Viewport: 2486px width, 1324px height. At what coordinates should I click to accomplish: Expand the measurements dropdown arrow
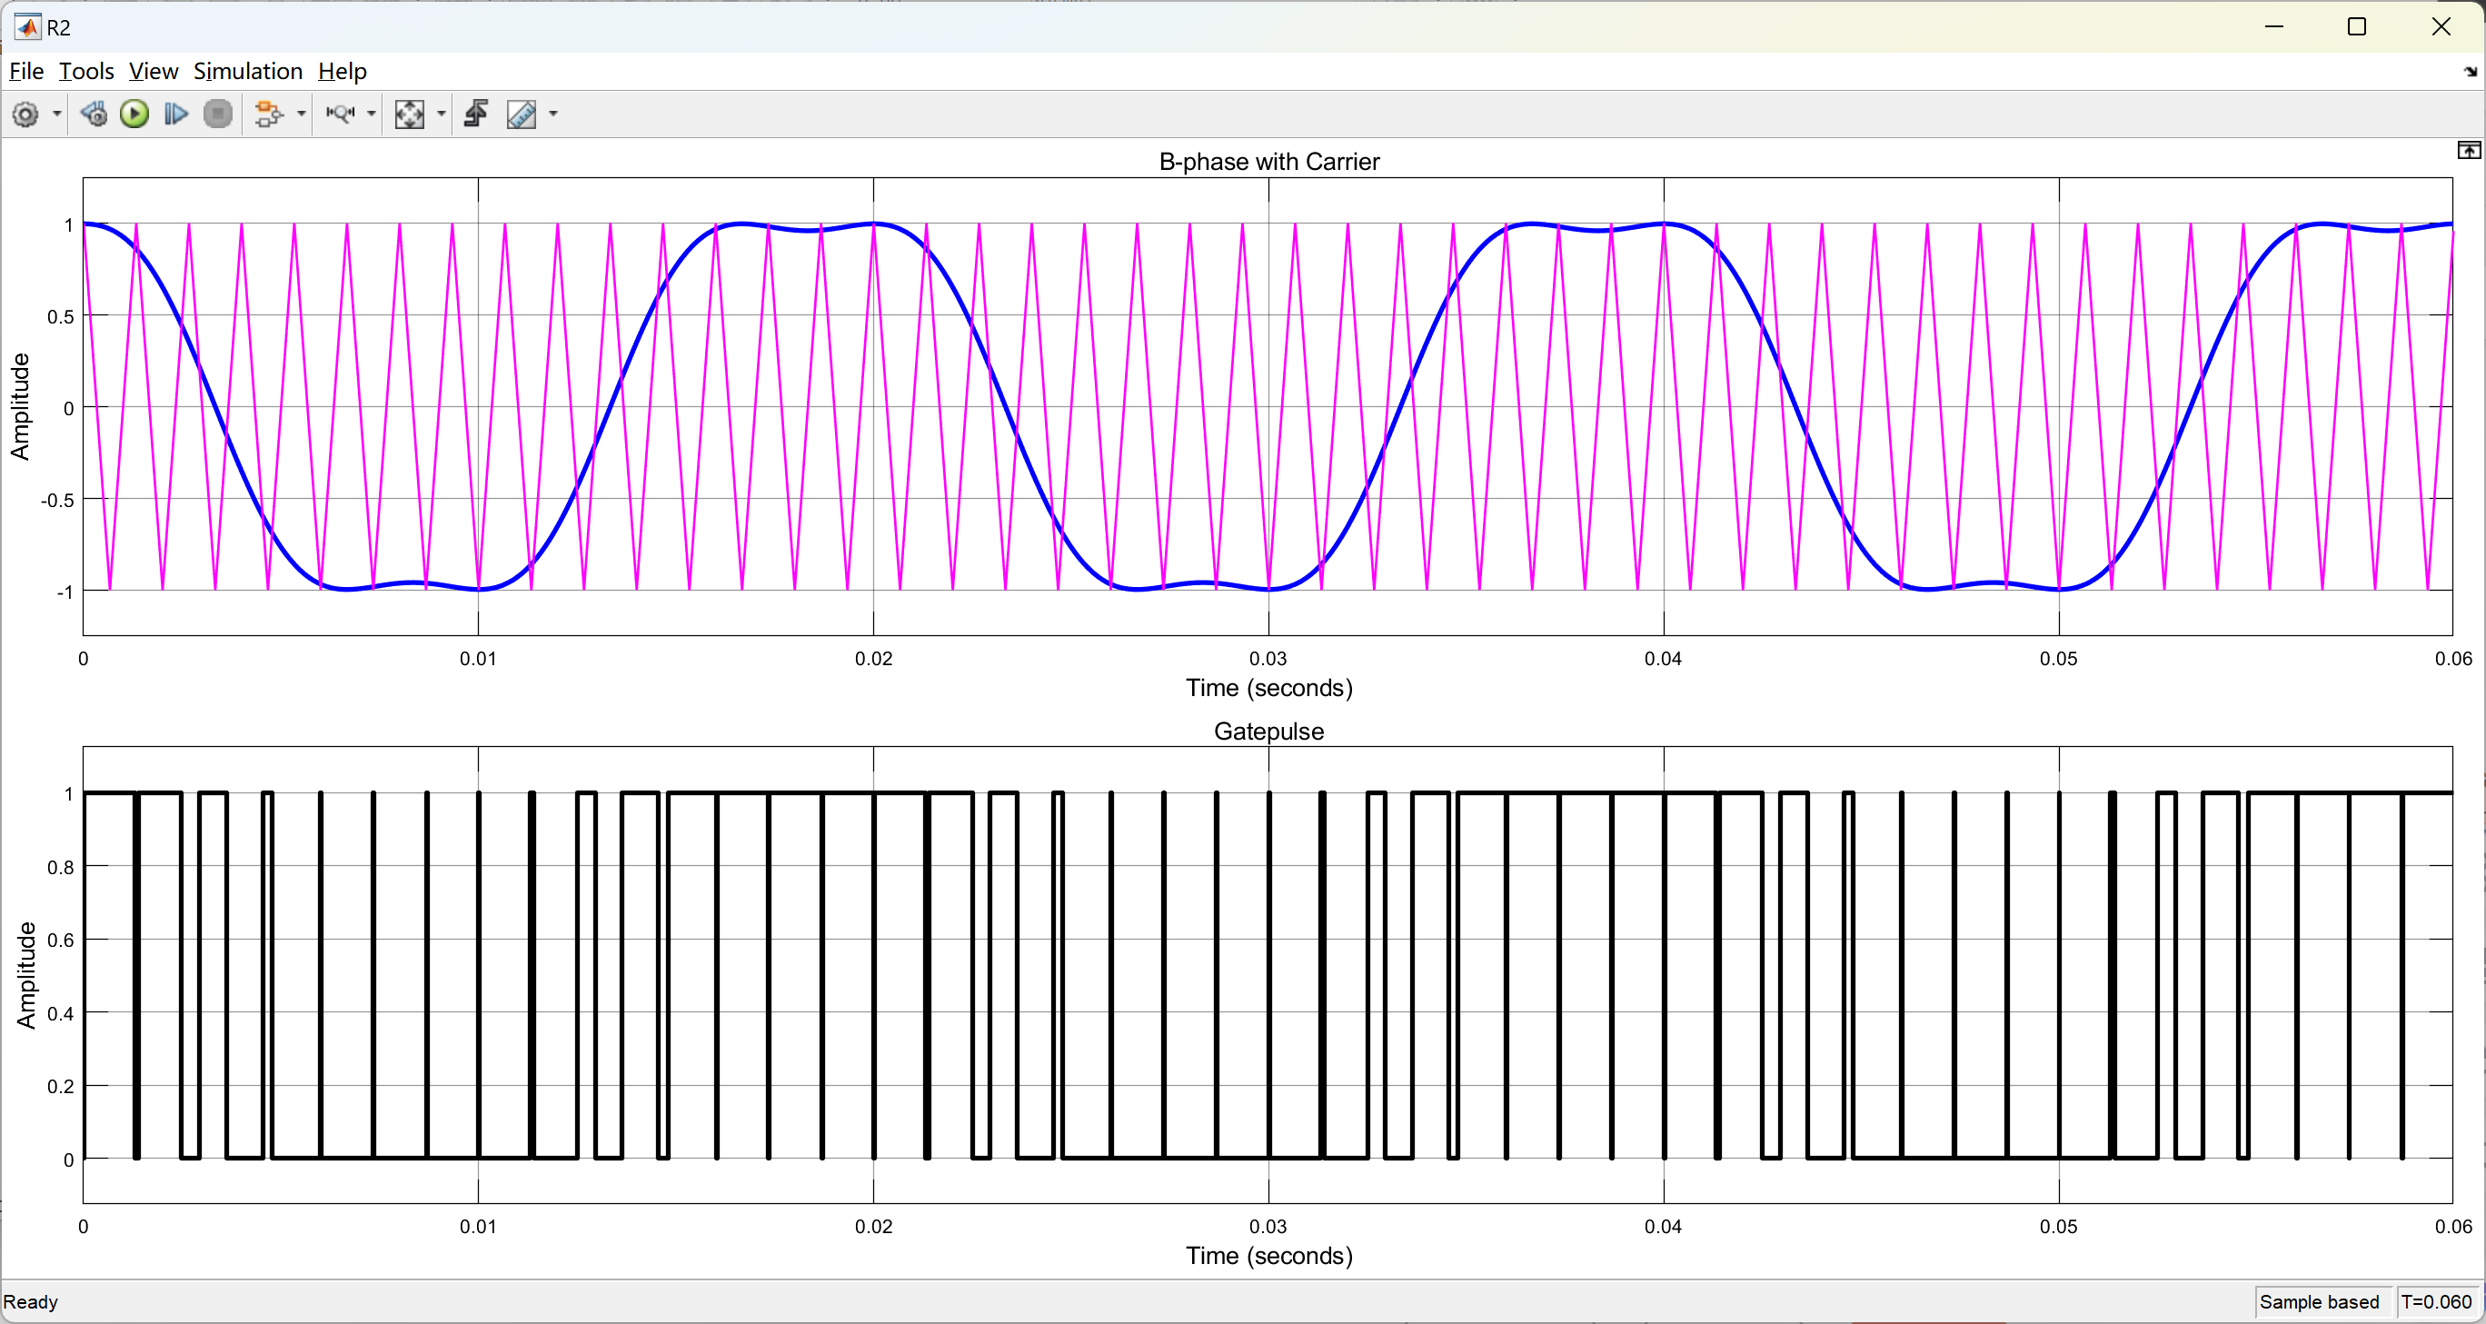click(554, 114)
